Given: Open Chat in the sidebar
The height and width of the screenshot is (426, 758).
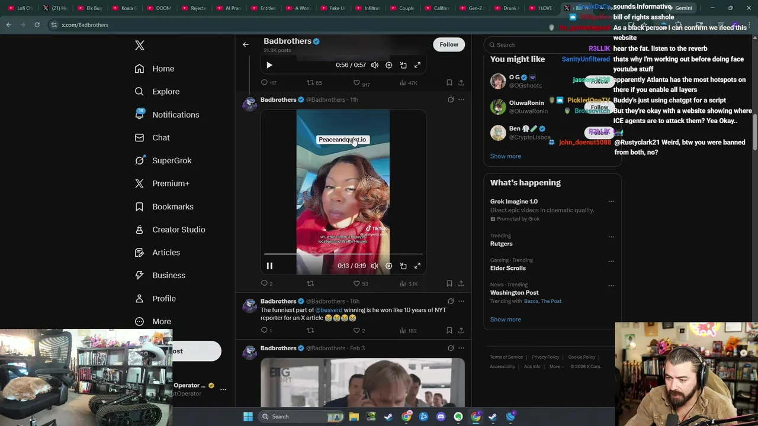Looking at the screenshot, I should pos(152,138).
